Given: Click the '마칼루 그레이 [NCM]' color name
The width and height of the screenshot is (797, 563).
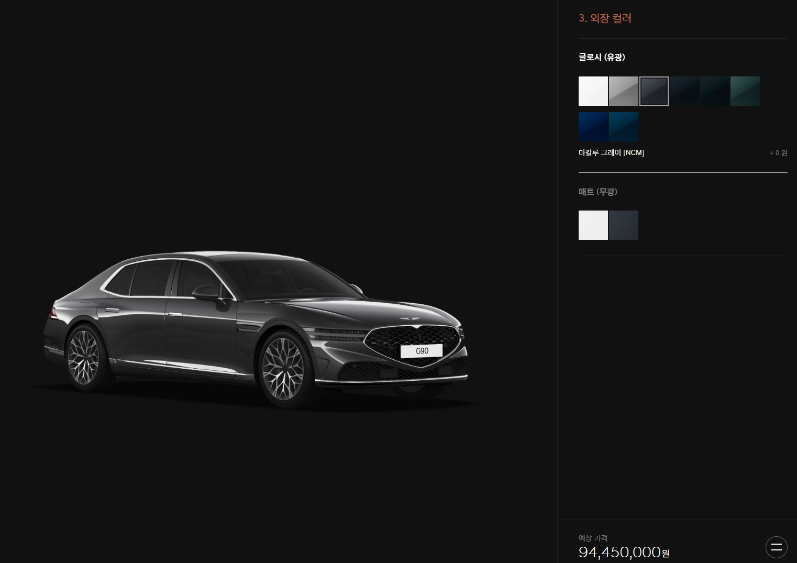Looking at the screenshot, I should coord(611,153).
